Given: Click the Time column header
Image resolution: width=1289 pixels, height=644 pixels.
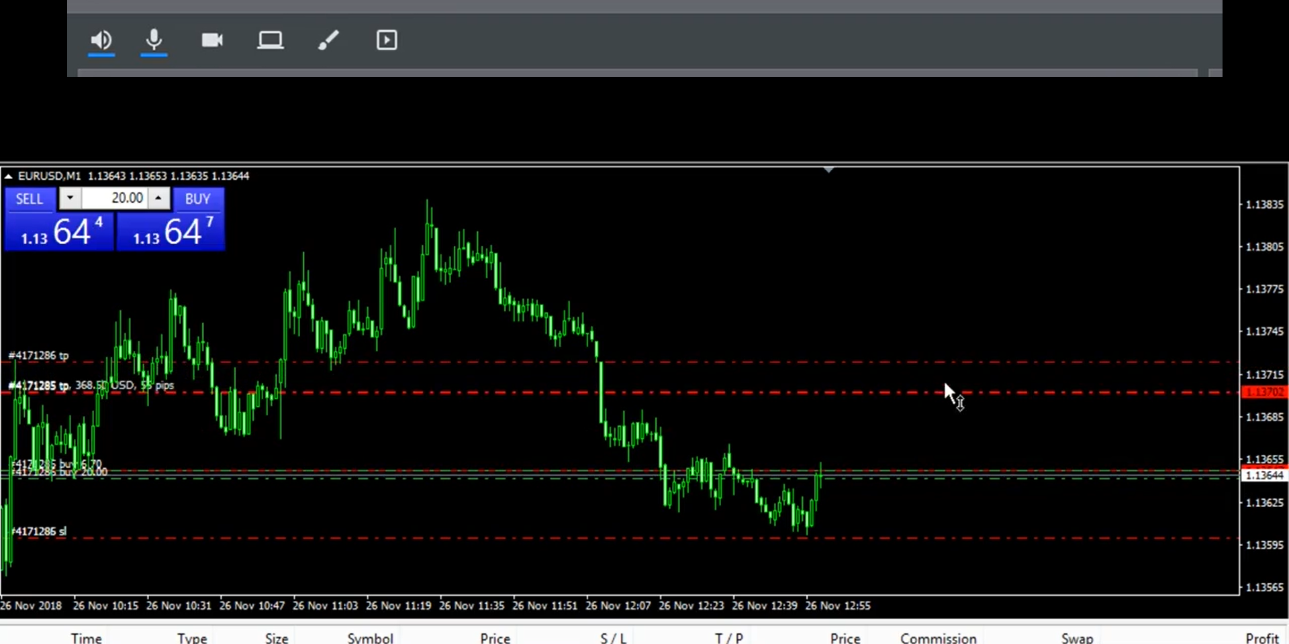Looking at the screenshot, I should pyautogui.click(x=87, y=638).
